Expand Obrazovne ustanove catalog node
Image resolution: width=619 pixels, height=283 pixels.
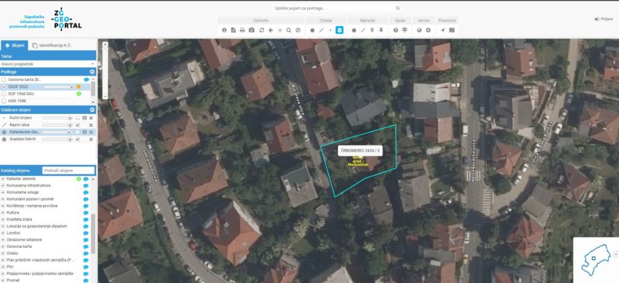point(3,240)
